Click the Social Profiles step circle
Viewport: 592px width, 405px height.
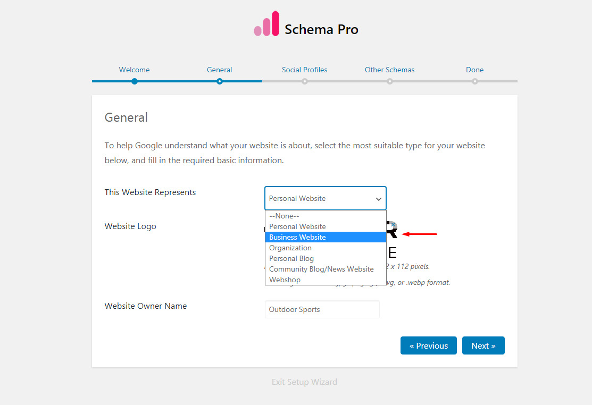[x=304, y=81]
